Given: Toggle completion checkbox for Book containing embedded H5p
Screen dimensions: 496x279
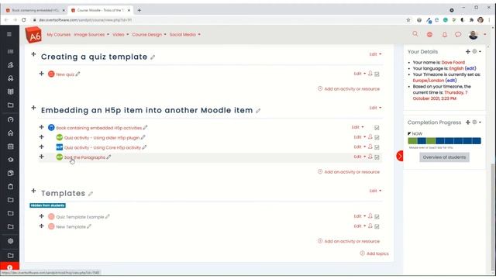Looking at the screenshot, I should tap(377, 128).
